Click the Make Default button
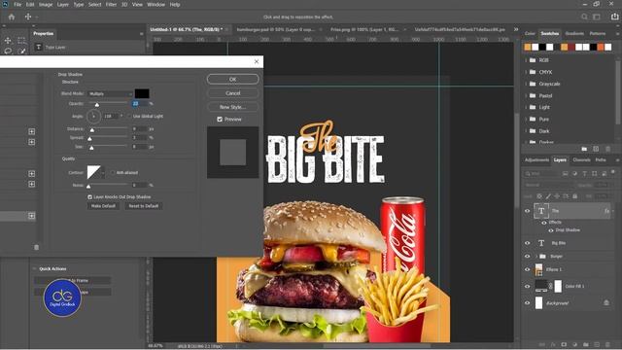 point(103,206)
